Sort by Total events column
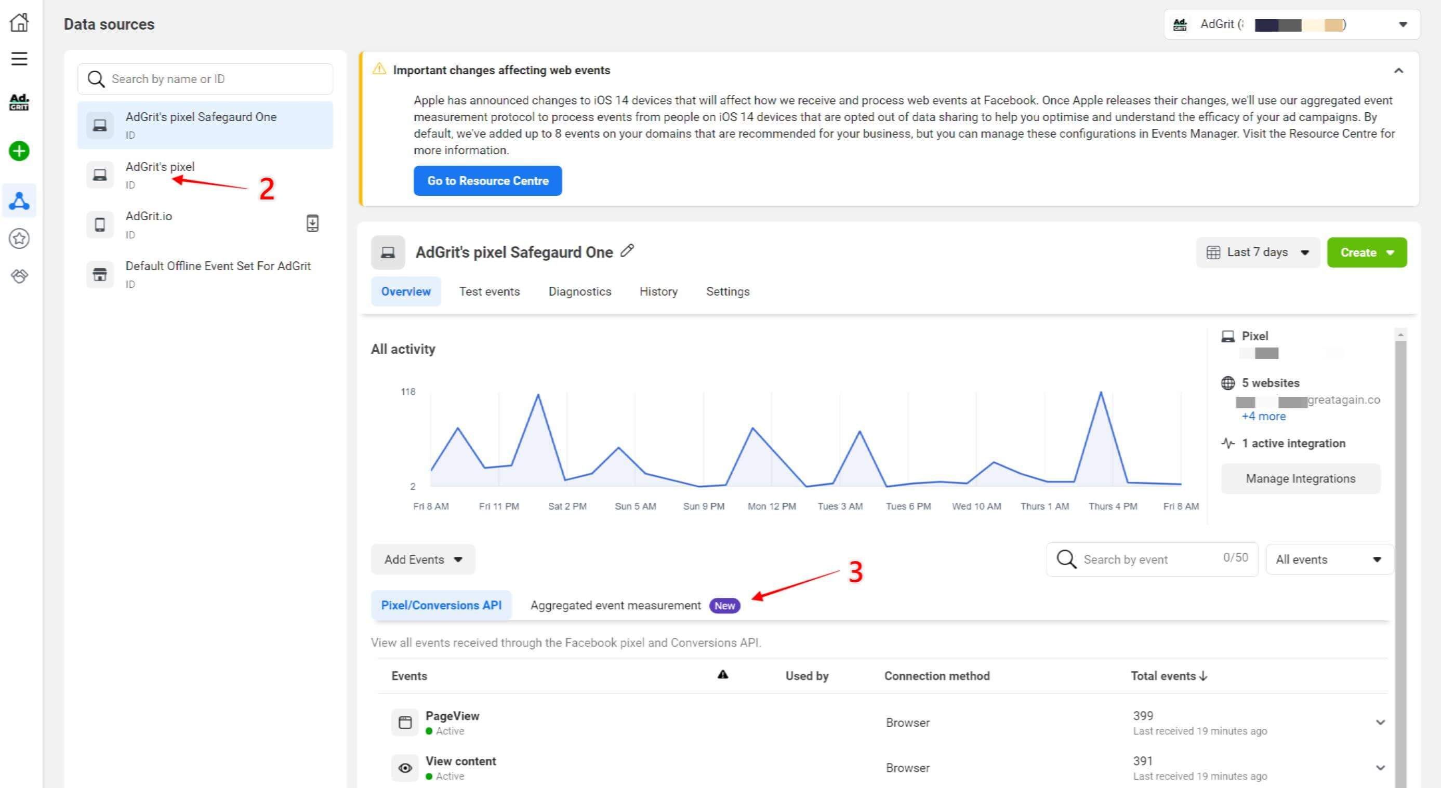This screenshot has width=1441, height=788. (x=1169, y=676)
